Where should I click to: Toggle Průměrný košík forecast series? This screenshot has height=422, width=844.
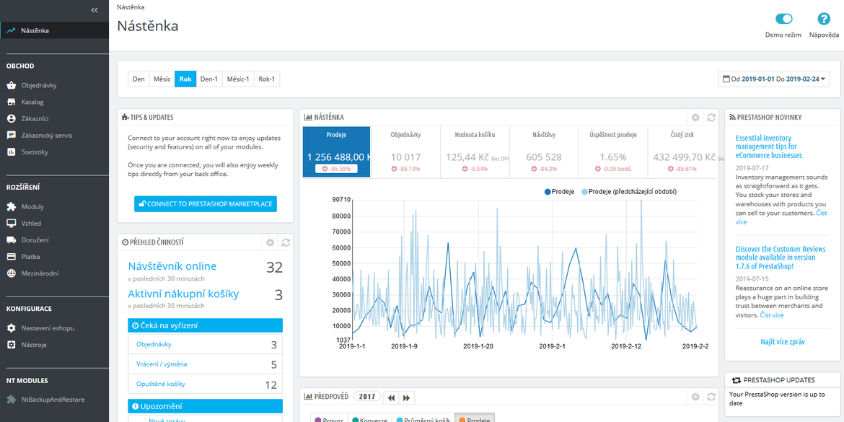click(x=423, y=419)
